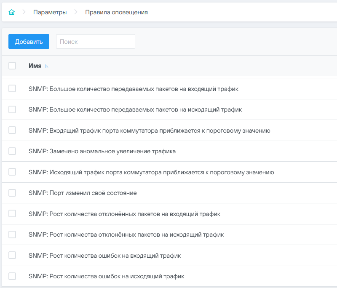Open Замечено аномальное увеличение трафика rule

102,151
